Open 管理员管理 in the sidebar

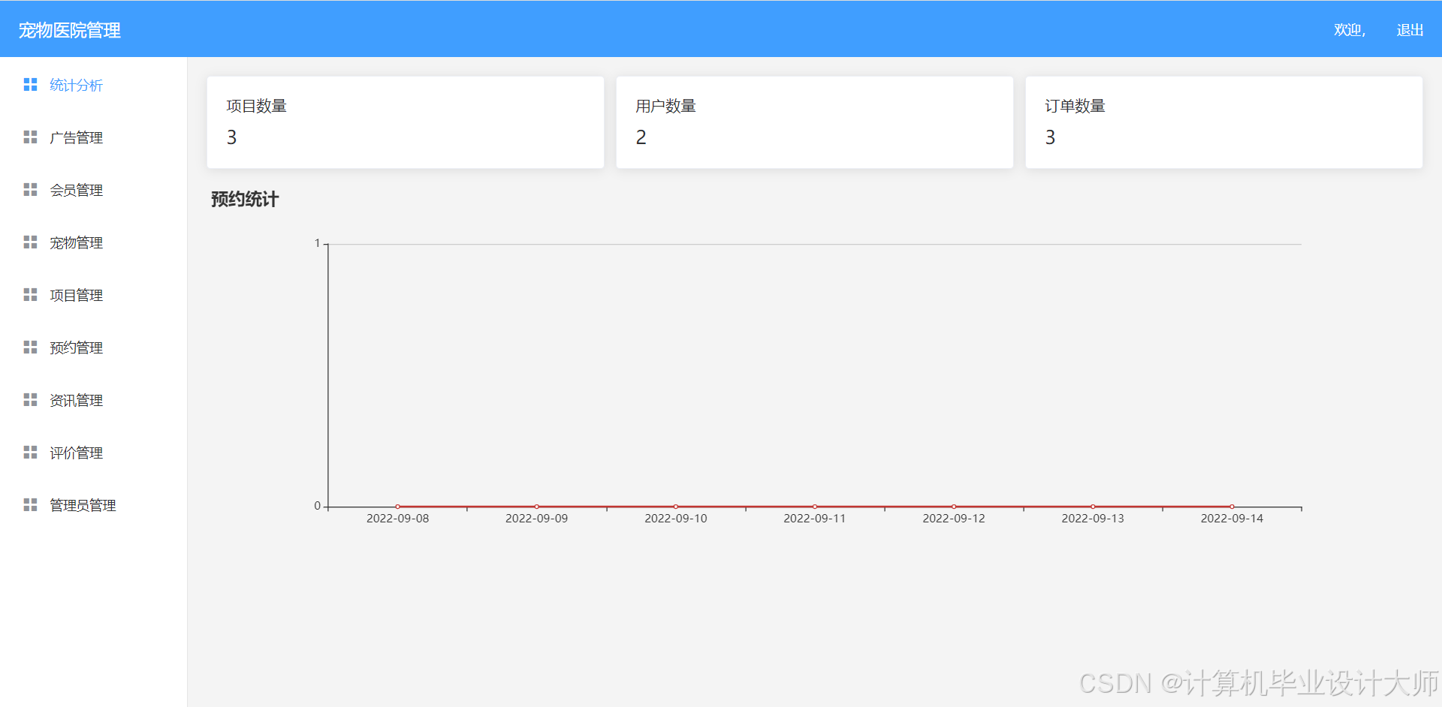coord(93,505)
